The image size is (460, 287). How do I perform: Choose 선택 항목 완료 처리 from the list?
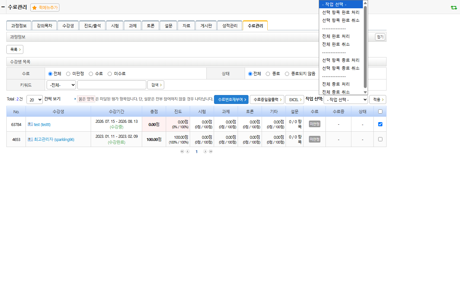point(341,12)
